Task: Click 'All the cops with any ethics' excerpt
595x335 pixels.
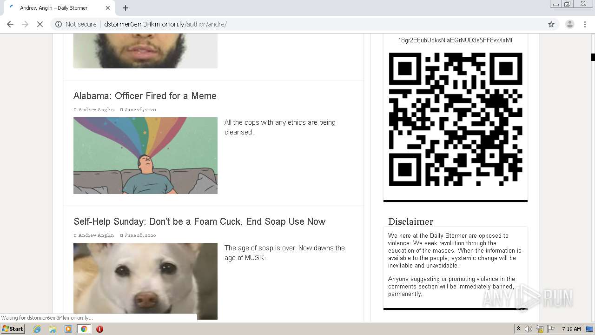Action: [280, 127]
